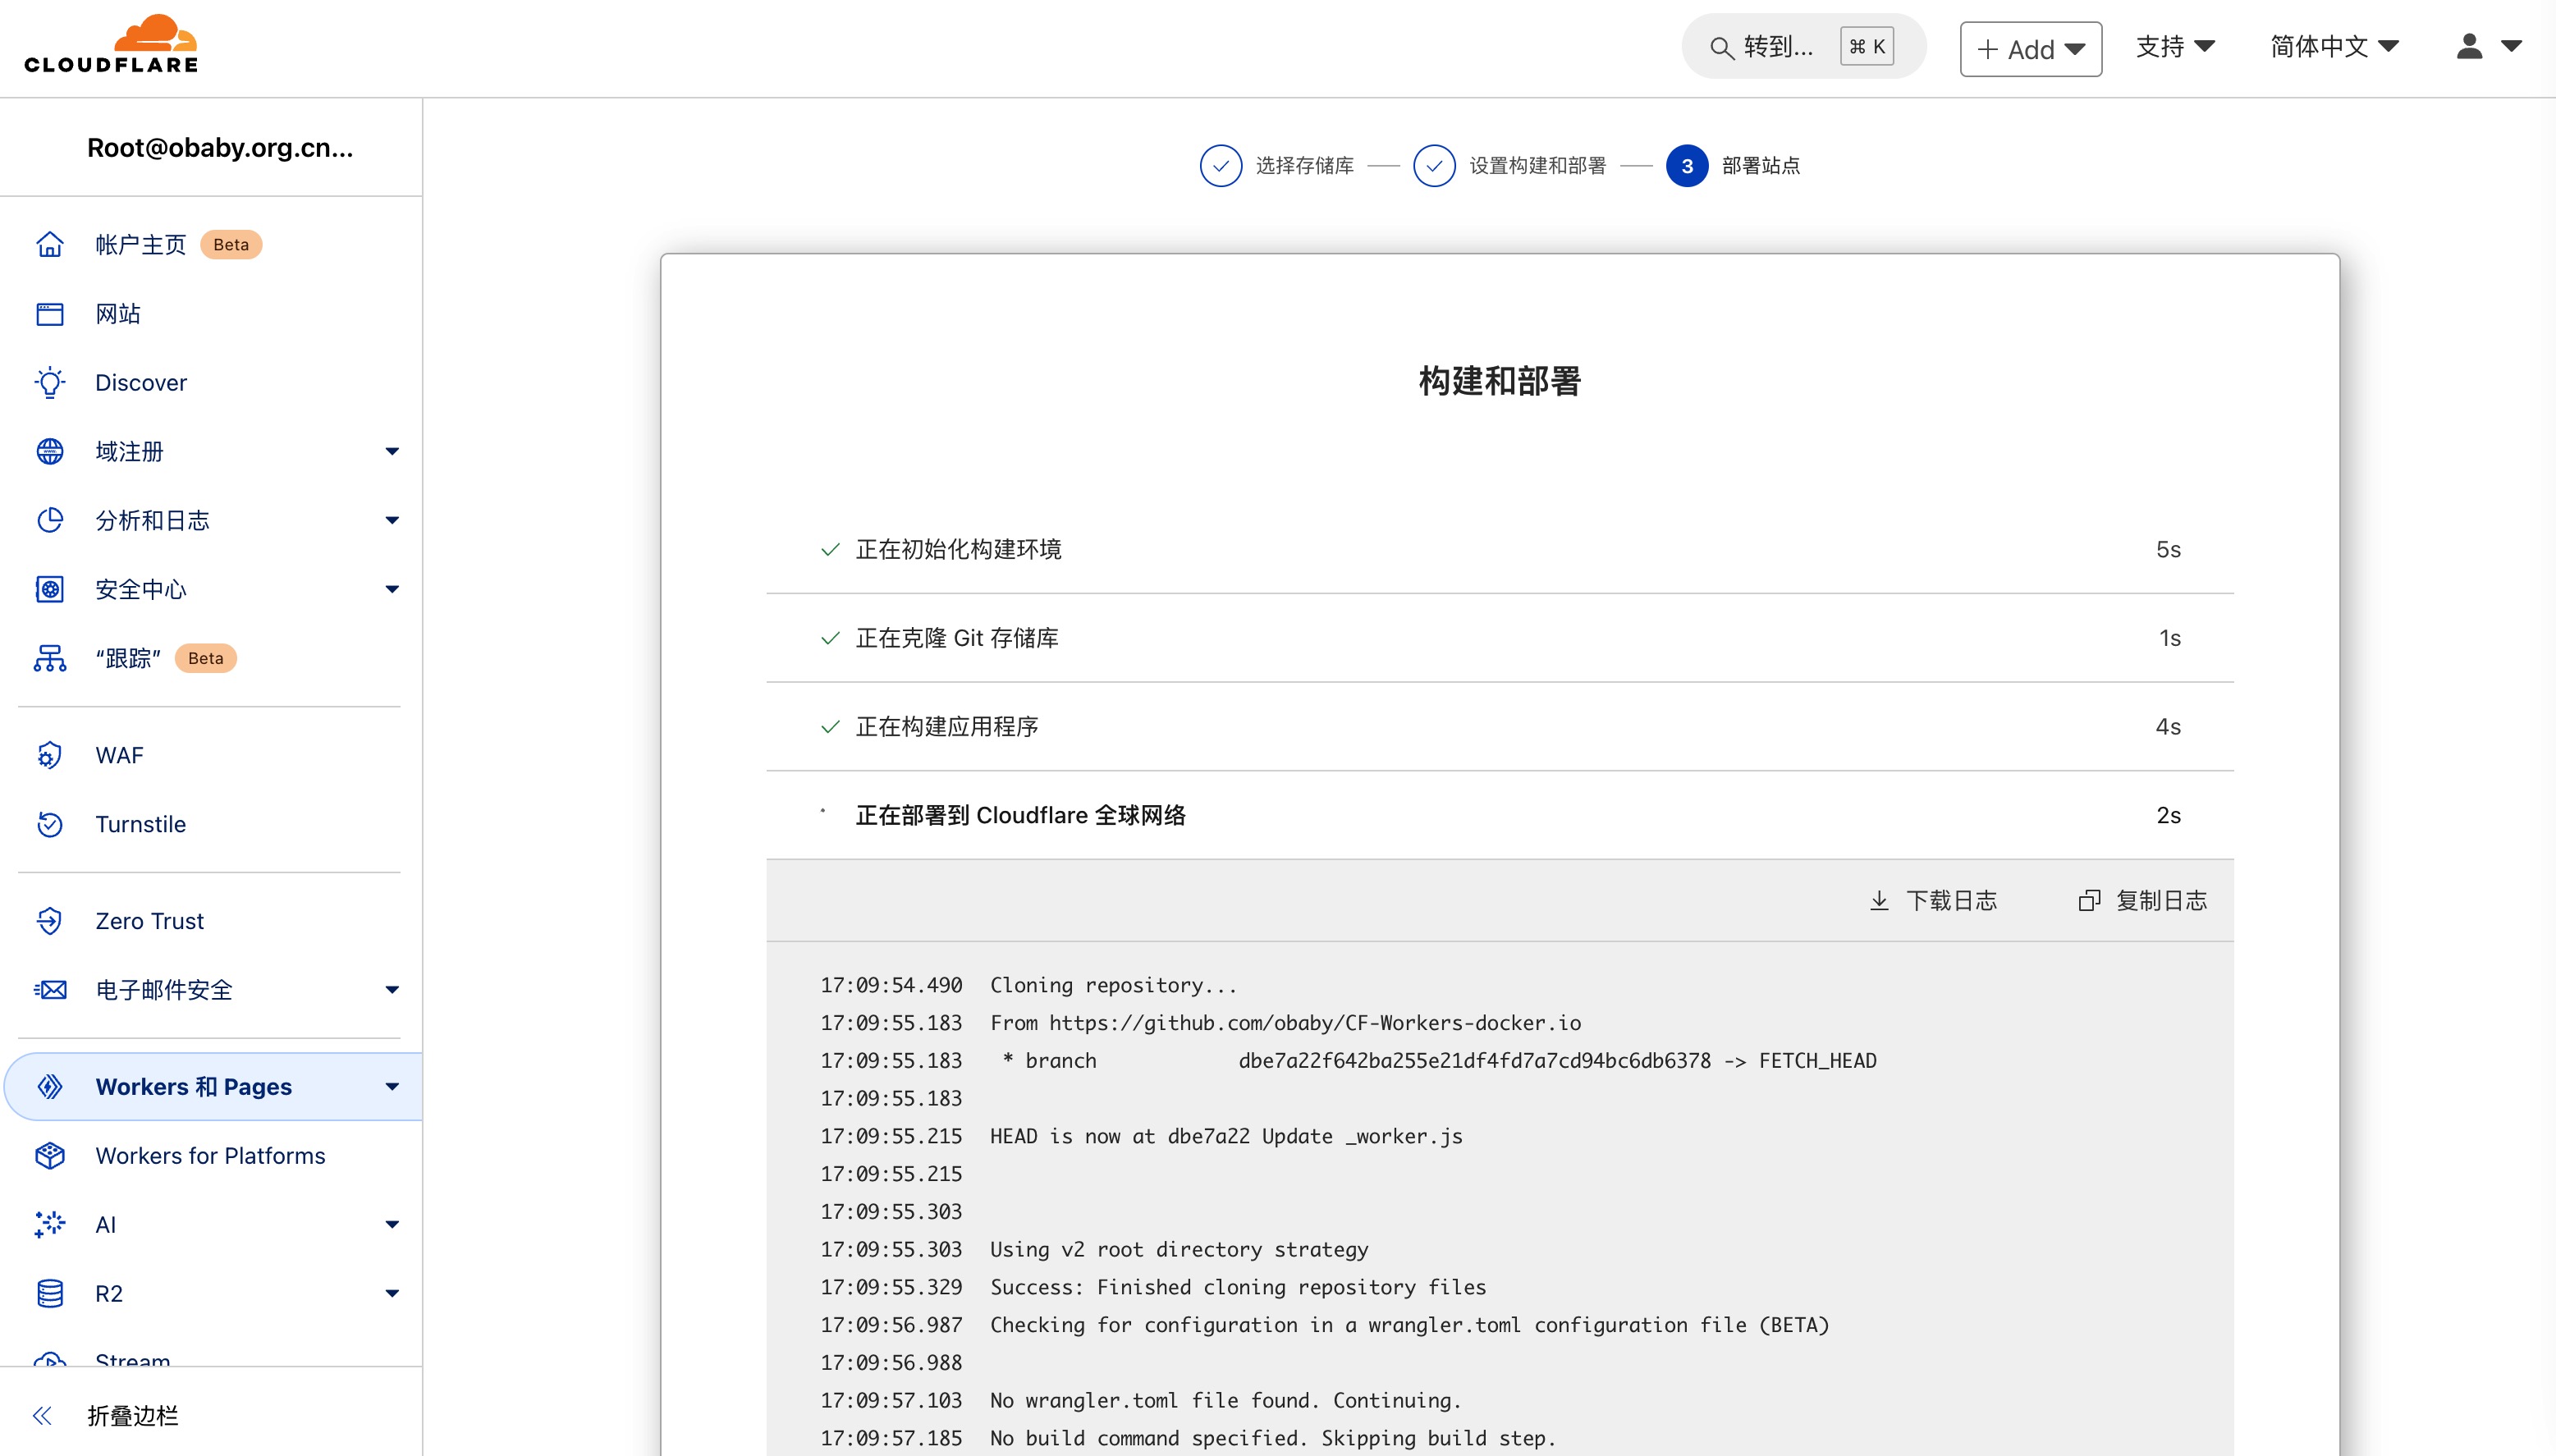Open account home icon in sidebar
This screenshot has width=2556, height=1456.
49,245
